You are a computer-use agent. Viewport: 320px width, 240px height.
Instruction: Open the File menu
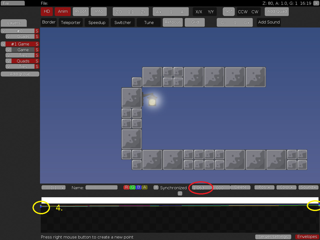pyautogui.click(x=12, y=3)
